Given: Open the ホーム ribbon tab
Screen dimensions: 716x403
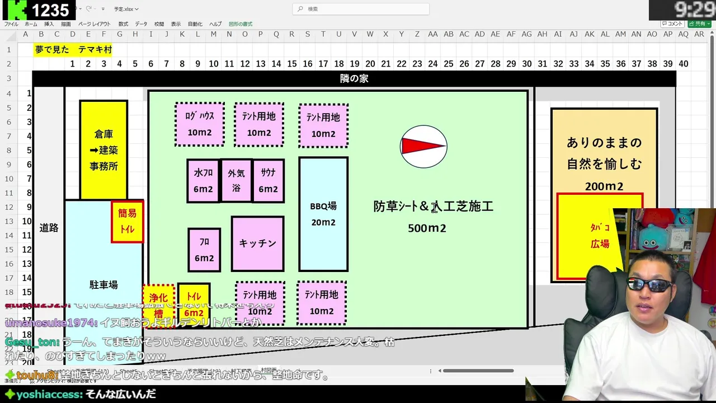Looking at the screenshot, I should click(x=31, y=24).
